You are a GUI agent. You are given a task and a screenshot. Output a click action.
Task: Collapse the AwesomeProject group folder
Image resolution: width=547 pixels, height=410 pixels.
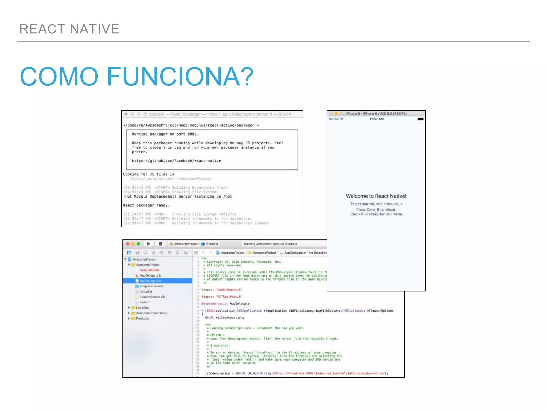(129, 265)
